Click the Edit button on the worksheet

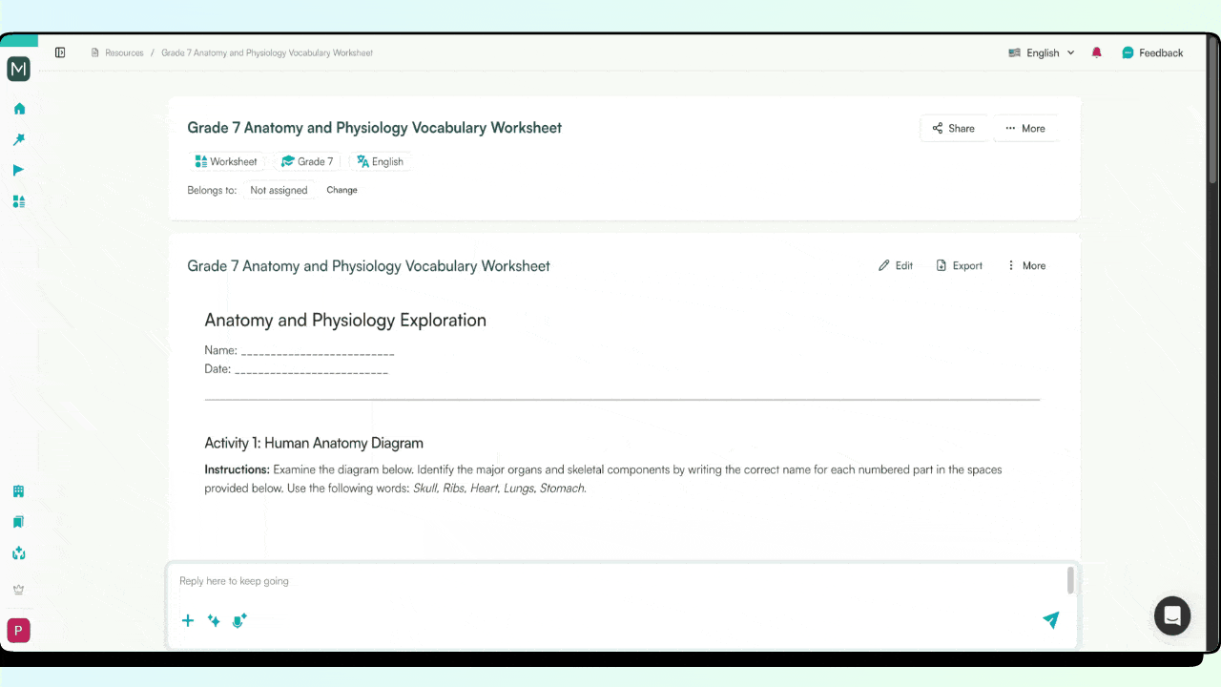(x=895, y=265)
